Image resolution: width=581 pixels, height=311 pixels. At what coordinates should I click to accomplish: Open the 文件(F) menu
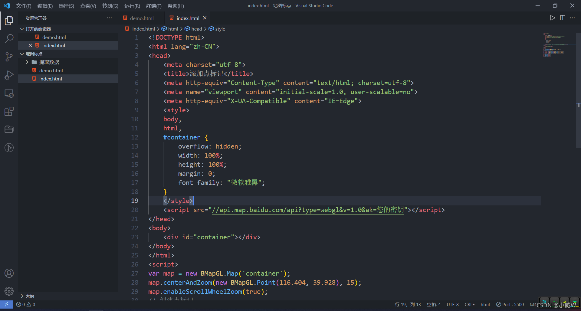tap(24, 6)
